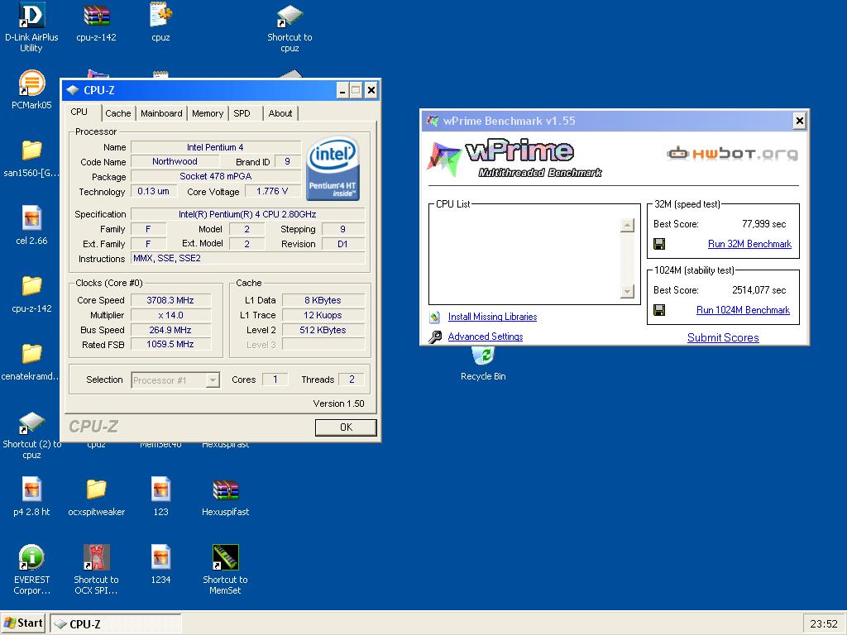The width and height of the screenshot is (847, 635).
Task: Click the Code Name value Northwood
Action: pyautogui.click(x=175, y=161)
